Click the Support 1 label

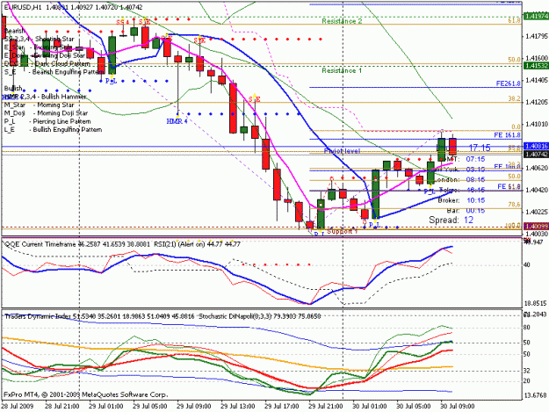(342, 231)
